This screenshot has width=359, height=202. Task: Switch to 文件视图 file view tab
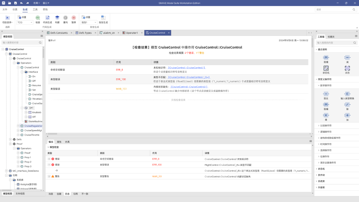[x=20, y=194]
